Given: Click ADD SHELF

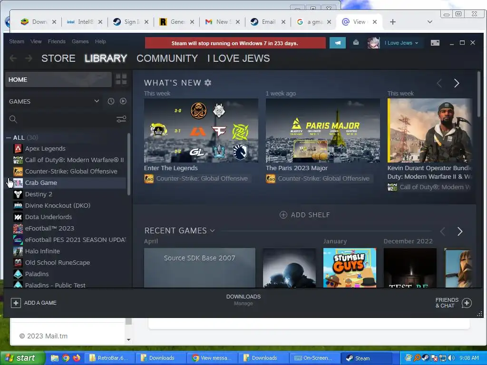Looking at the screenshot, I should pyautogui.click(x=305, y=215).
